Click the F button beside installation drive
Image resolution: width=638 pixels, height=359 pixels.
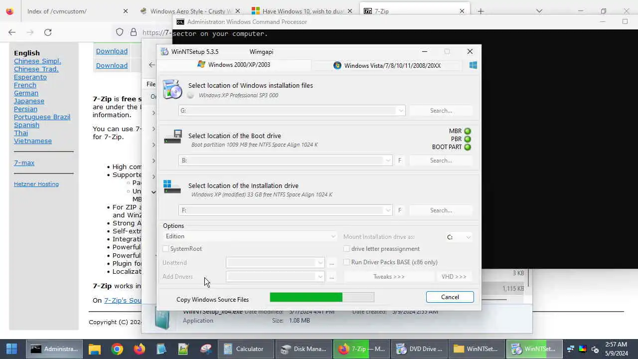click(x=400, y=210)
